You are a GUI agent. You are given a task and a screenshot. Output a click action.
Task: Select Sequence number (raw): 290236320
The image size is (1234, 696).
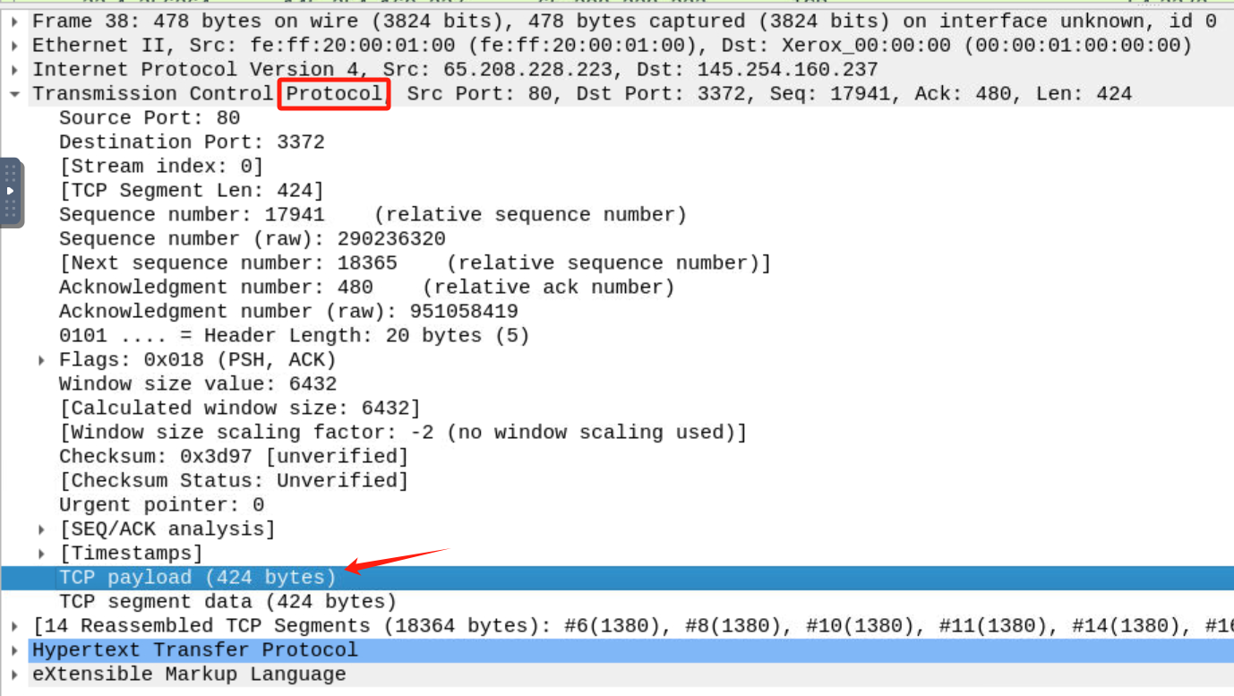[253, 238]
